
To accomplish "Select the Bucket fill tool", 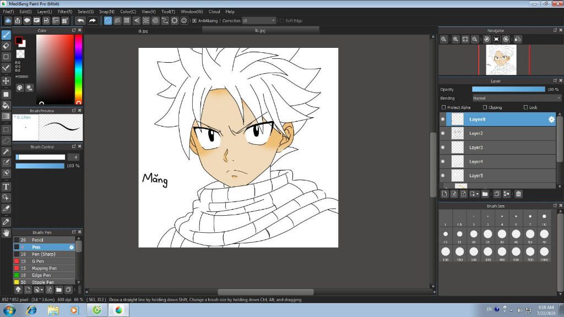I will coord(6,105).
